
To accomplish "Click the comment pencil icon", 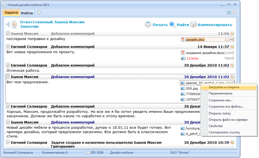I will click(193, 25).
